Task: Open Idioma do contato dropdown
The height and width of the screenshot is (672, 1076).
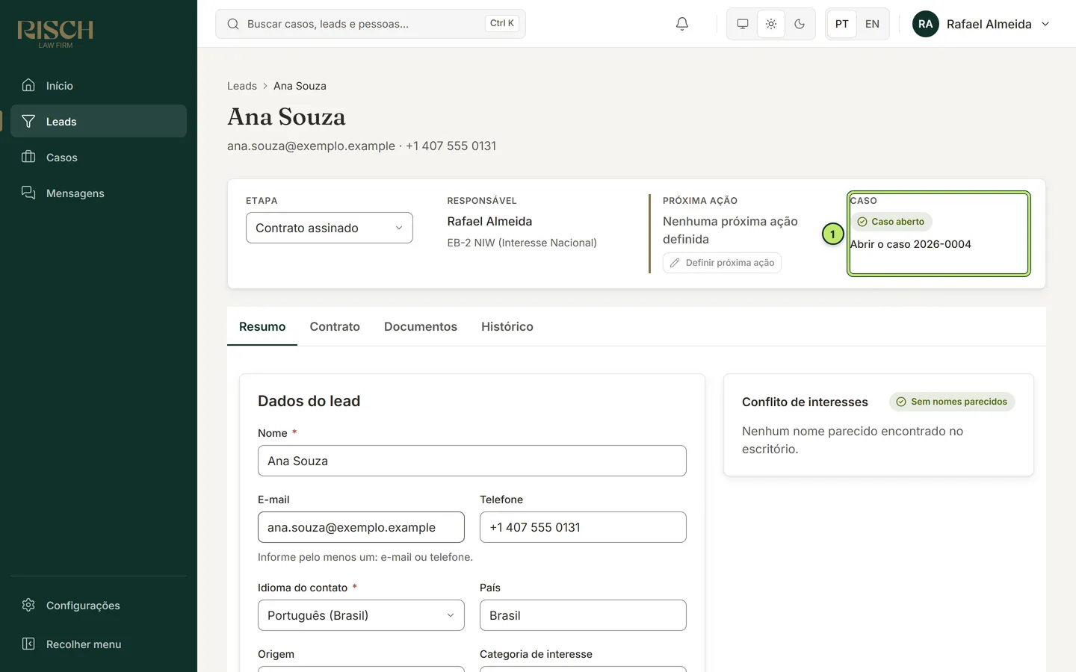Action: [361, 615]
